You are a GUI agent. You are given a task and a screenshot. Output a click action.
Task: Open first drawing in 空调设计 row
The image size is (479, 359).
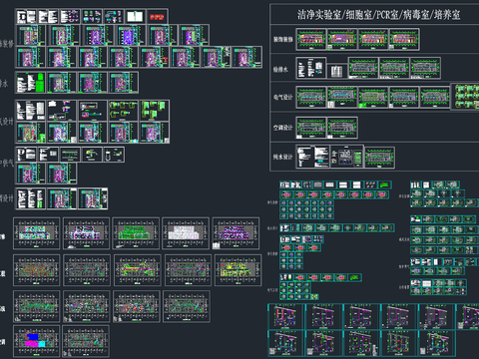pyautogui.click(x=311, y=128)
